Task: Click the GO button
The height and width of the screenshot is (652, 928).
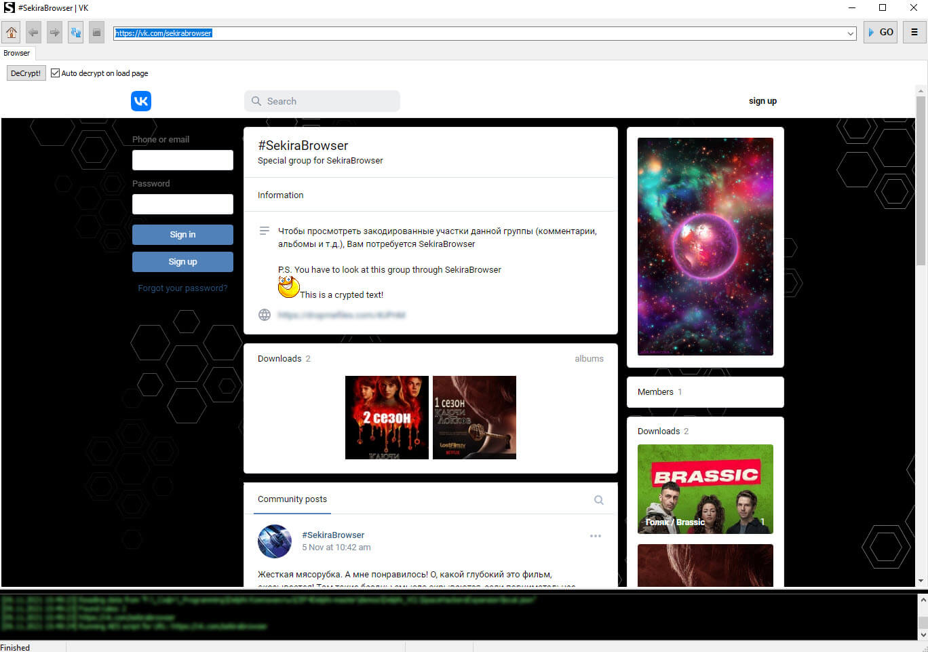Action: click(x=881, y=32)
